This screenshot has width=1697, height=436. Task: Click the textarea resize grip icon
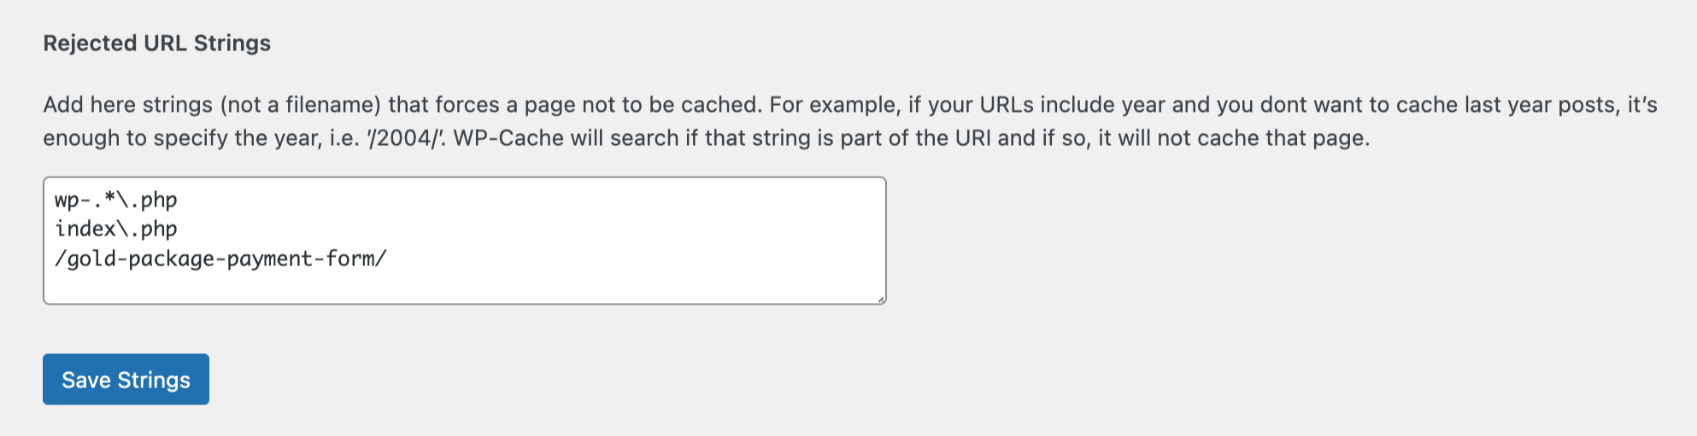click(x=881, y=299)
